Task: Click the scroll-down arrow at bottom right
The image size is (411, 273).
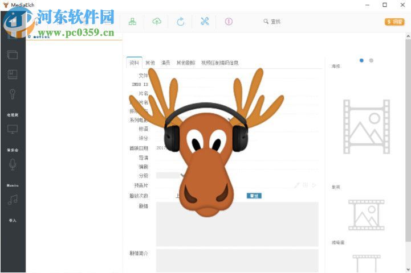Action: [x=408, y=270]
